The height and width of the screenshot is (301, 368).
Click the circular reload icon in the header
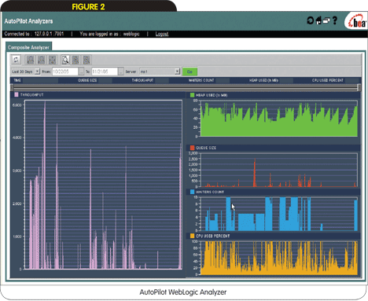[311, 20]
